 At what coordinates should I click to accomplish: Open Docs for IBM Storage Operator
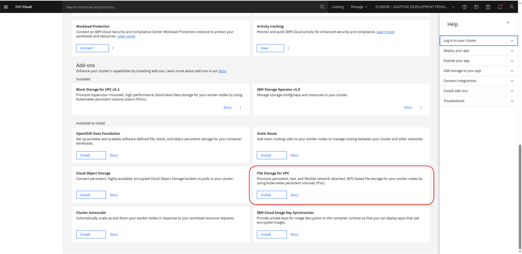point(408,107)
